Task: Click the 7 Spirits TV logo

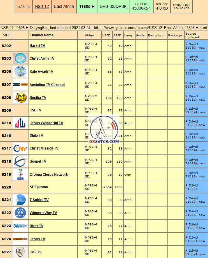Action: tap(20, 200)
